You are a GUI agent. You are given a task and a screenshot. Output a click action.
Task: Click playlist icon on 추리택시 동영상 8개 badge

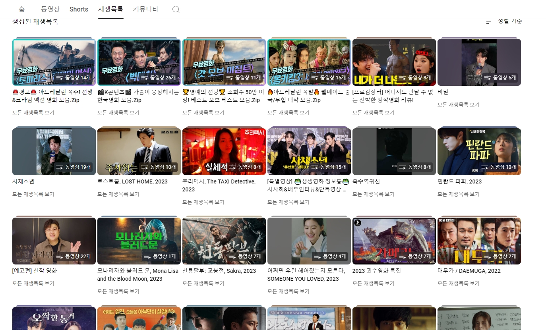pos(232,167)
